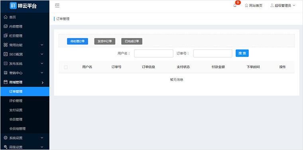Viewport: 303px width, 150px height.
Task: Click the 下单时间 column header
Action: [x=253, y=67]
